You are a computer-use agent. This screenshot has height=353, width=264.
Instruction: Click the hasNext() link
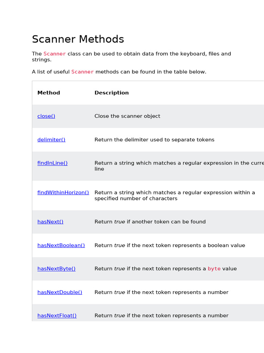point(51,222)
